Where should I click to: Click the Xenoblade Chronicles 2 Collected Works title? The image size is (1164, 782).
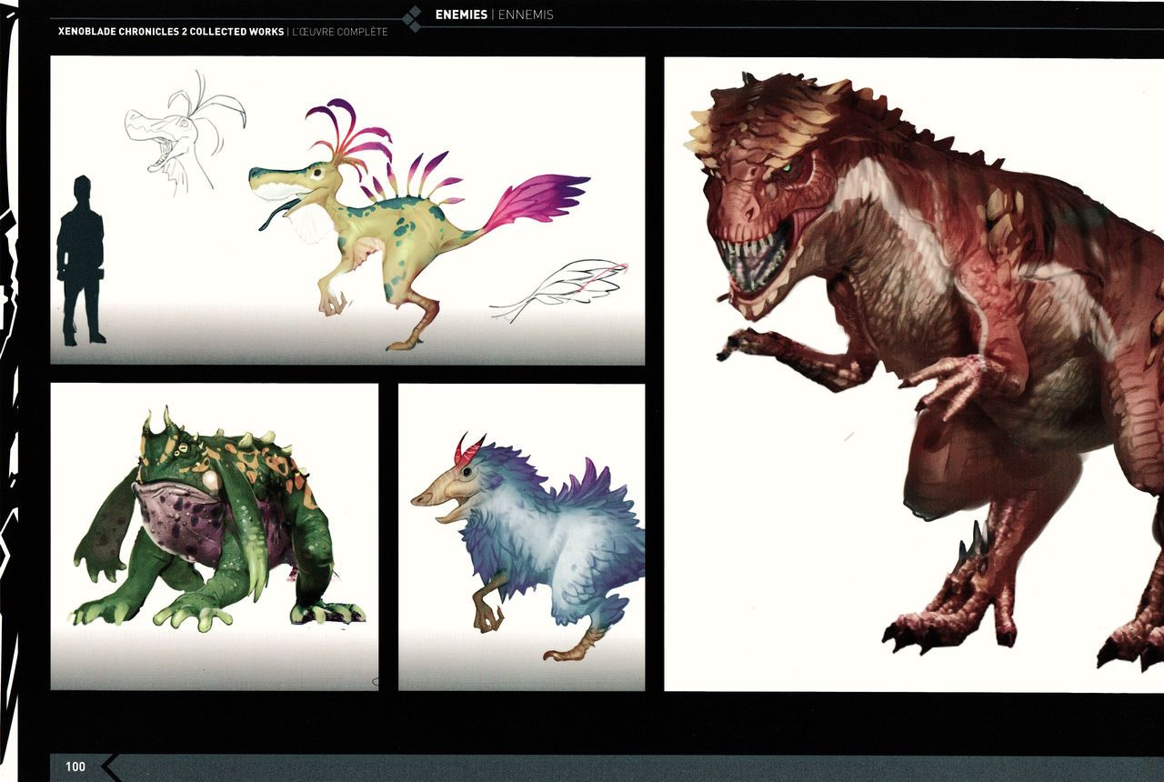point(170,32)
